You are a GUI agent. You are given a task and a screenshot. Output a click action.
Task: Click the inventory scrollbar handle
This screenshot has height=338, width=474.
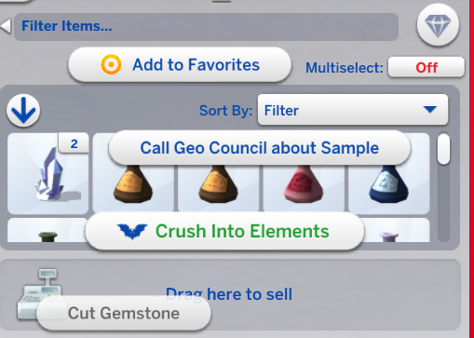click(x=443, y=149)
